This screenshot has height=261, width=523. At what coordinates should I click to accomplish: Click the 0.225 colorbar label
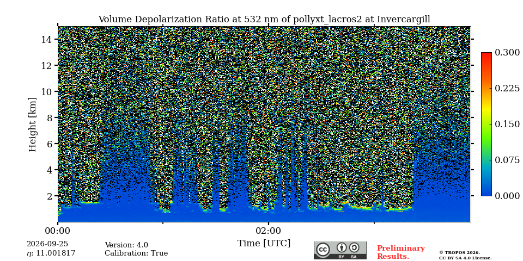pyautogui.click(x=507, y=88)
